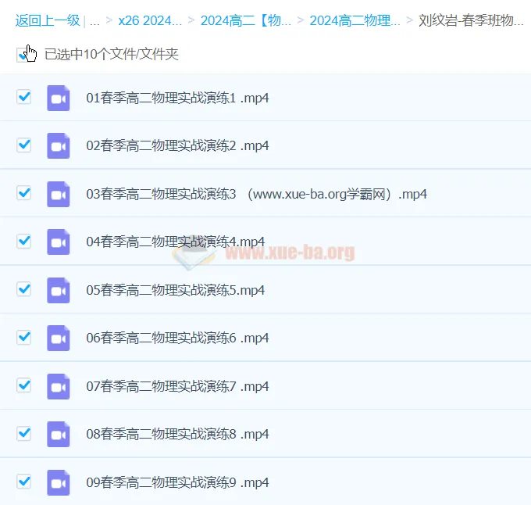Open file name 07春季高二物理实战演练7 .mp4
This screenshot has width=531, height=505.
(177, 387)
